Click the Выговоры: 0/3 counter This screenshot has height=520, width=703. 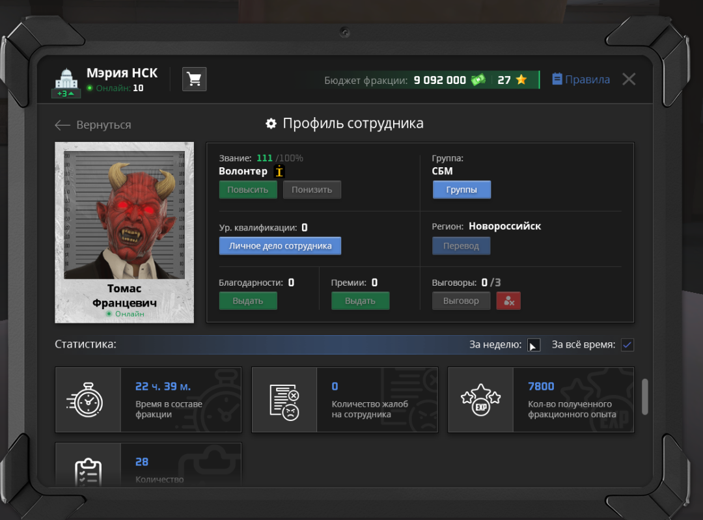pyautogui.click(x=466, y=282)
